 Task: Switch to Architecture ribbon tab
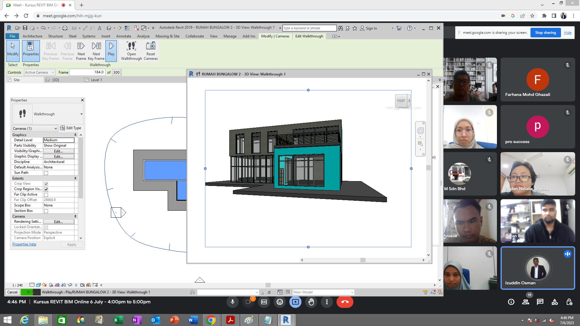pos(32,36)
